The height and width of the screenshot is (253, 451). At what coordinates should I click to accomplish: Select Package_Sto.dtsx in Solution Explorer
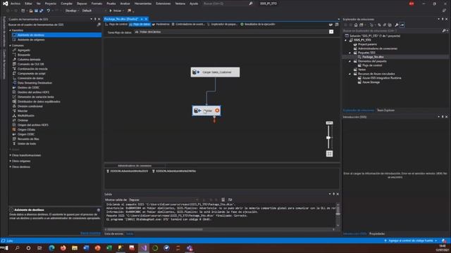[x=373, y=57]
